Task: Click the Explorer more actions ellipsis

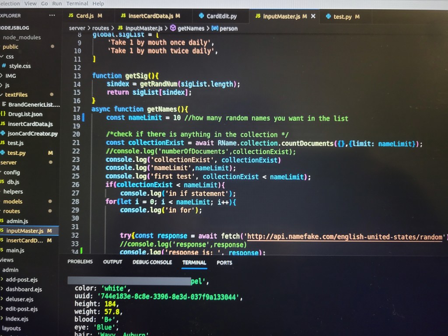Action: pos(52,15)
